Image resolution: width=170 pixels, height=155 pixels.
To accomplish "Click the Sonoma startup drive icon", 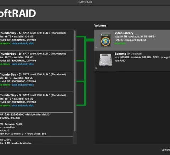I will [x=106, y=60].
